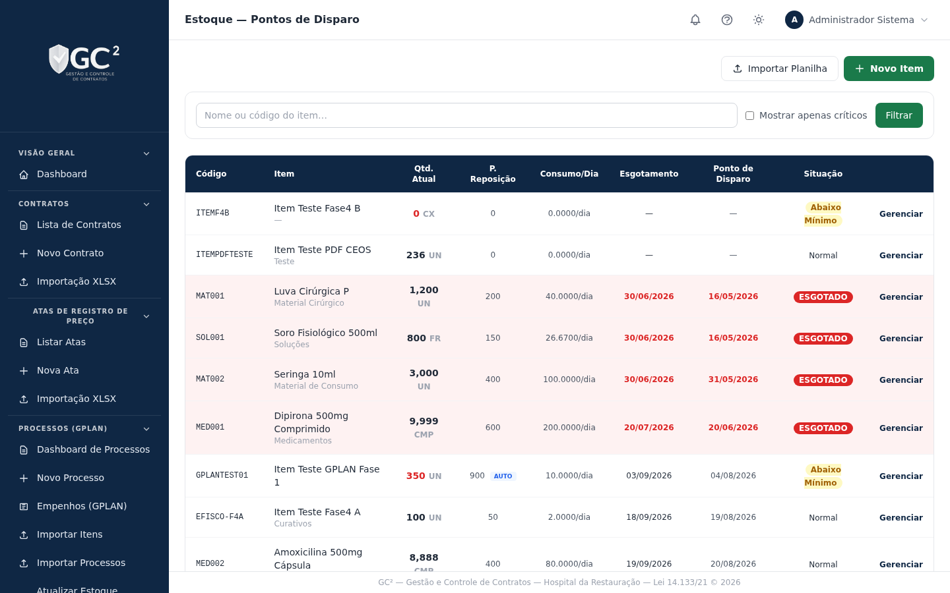Viewport: 950px width, 593px height.
Task: Click the plus icon beside Novo Processo
Action: (24, 478)
